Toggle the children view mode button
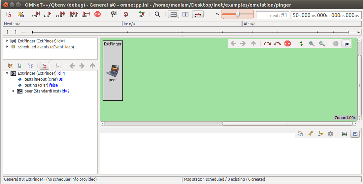The image size is (363, 184). 44,66
